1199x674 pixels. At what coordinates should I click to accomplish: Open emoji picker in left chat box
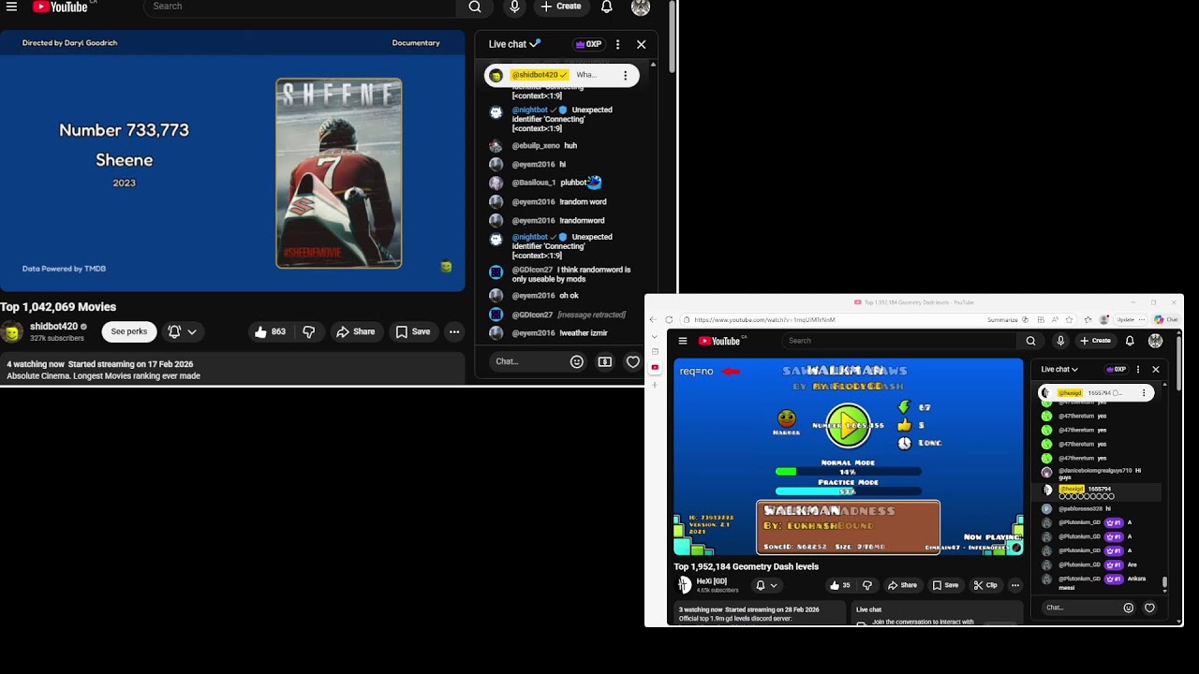577,361
